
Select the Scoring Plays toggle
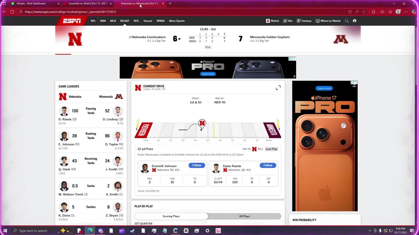171,216
